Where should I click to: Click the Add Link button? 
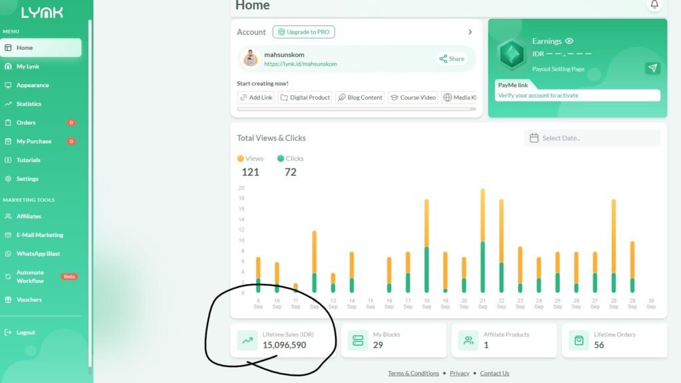click(256, 98)
